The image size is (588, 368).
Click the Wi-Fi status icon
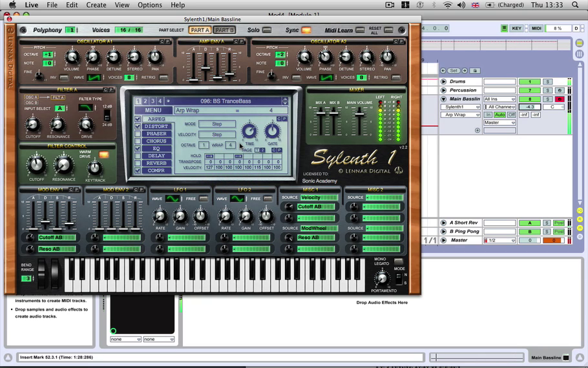(x=447, y=5)
